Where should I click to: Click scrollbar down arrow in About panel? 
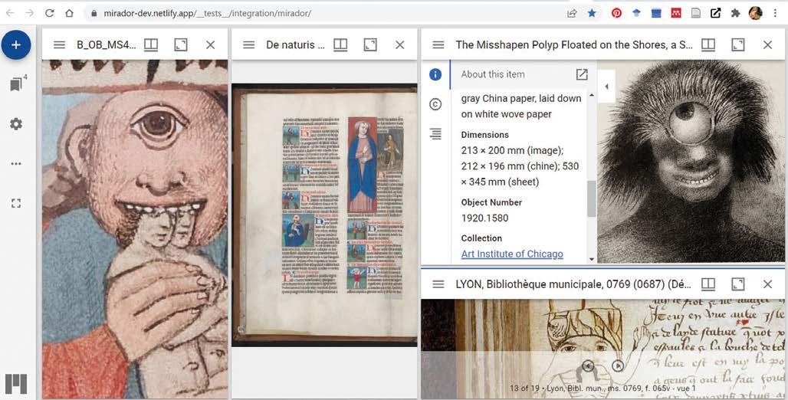point(592,259)
